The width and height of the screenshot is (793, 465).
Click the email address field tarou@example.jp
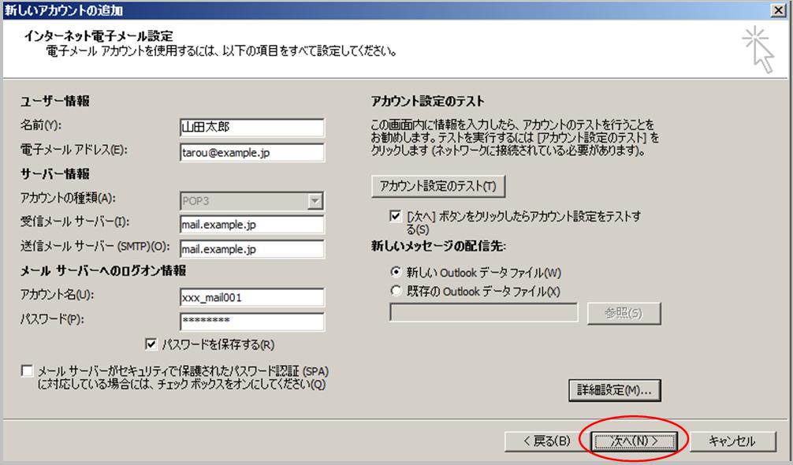pos(251,152)
